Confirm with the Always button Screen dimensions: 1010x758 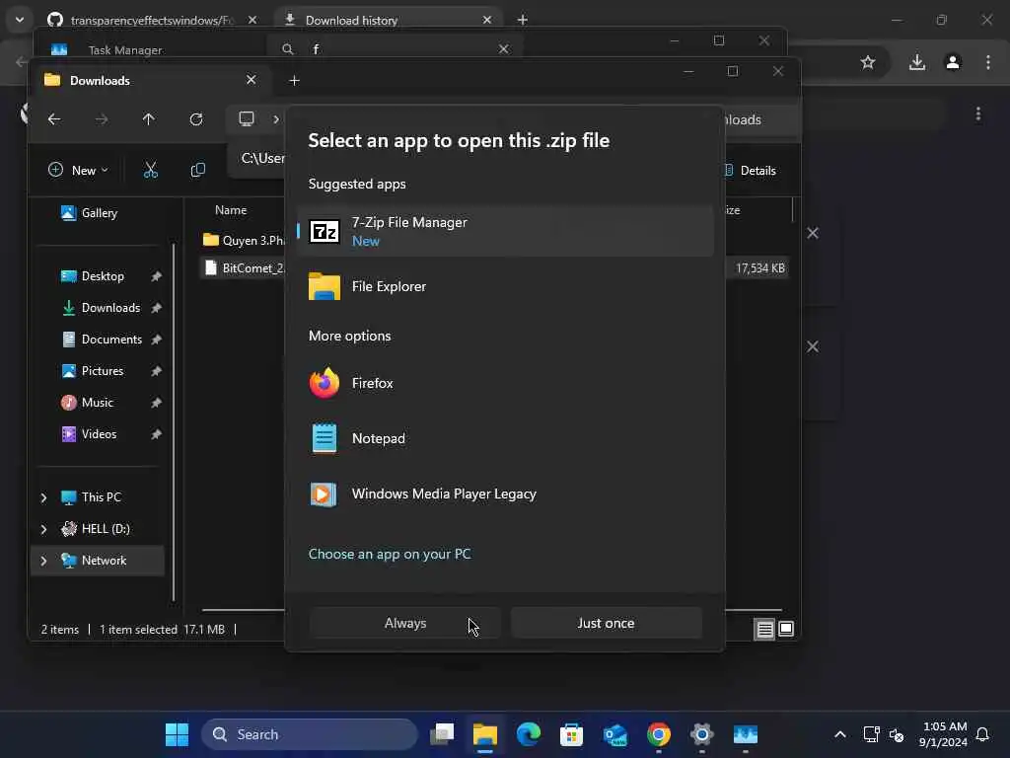(405, 624)
